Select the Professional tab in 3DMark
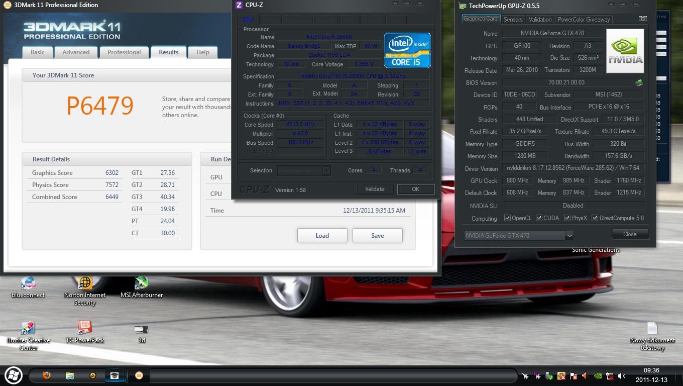 [124, 52]
